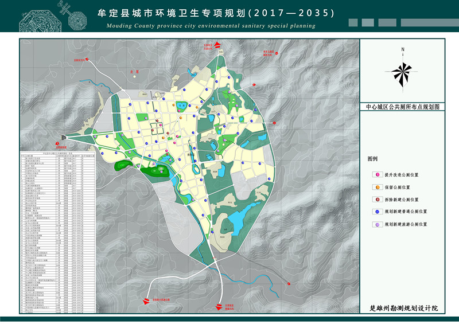Click the blue planned ordinary toilet legend symbol

[378, 212]
